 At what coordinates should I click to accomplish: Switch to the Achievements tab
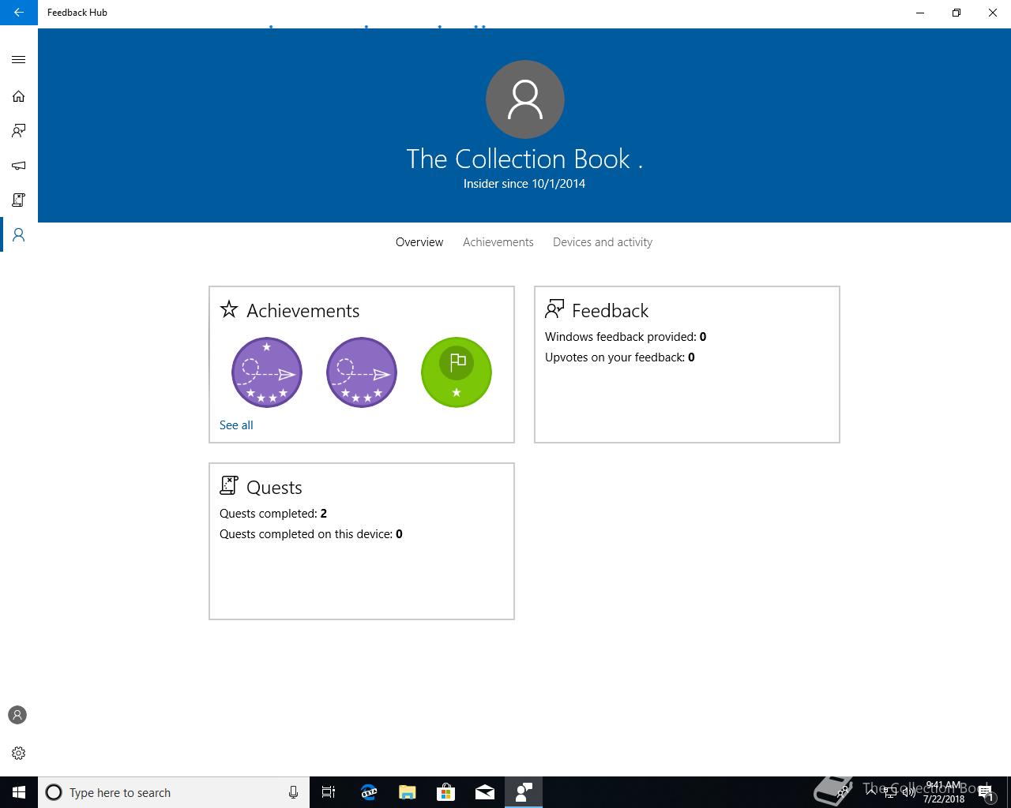[x=498, y=242]
